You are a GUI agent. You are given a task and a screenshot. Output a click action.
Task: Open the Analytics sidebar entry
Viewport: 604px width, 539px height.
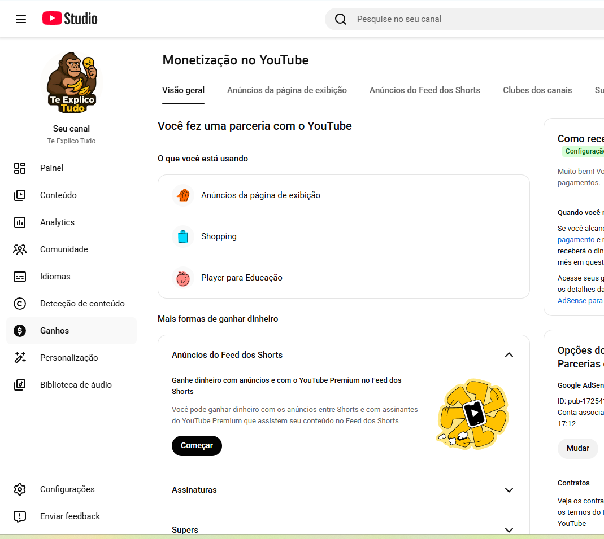click(71, 222)
